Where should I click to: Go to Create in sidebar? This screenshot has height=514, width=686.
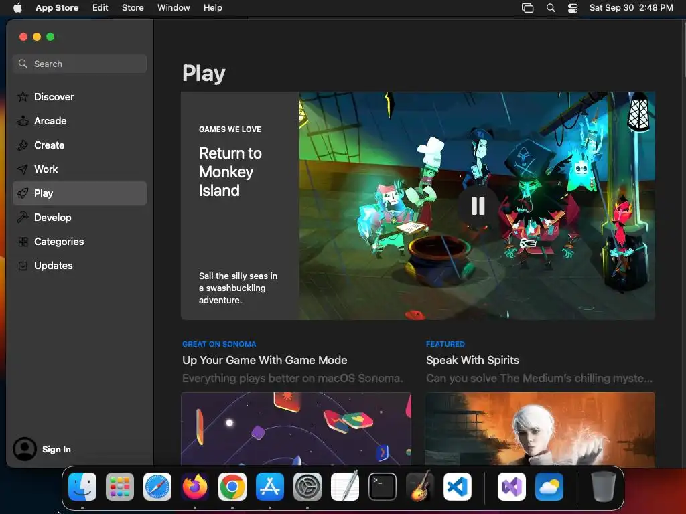[80, 145]
